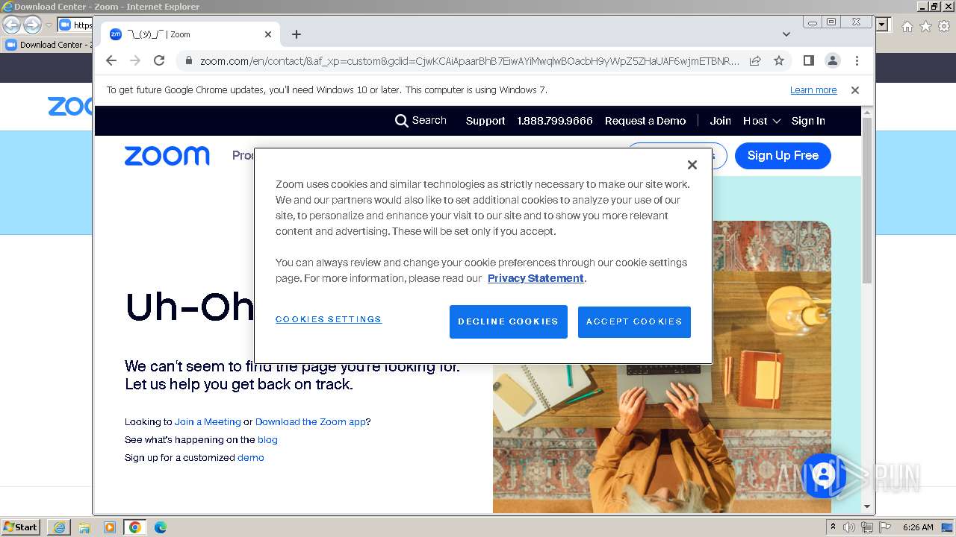The height and width of the screenshot is (537, 956).
Task: Expand the Internet Explorer address dropdown
Action: click(x=882, y=25)
